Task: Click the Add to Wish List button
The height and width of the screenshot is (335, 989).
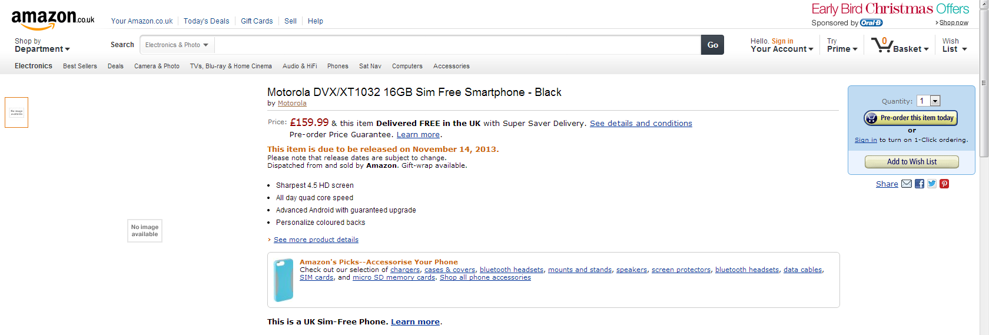Action: (x=911, y=162)
